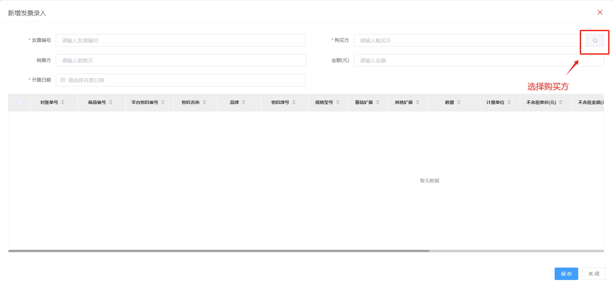The width and height of the screenshot is (612, 293).
Task: Open the 开票日期 date picker
Action: 181,80
